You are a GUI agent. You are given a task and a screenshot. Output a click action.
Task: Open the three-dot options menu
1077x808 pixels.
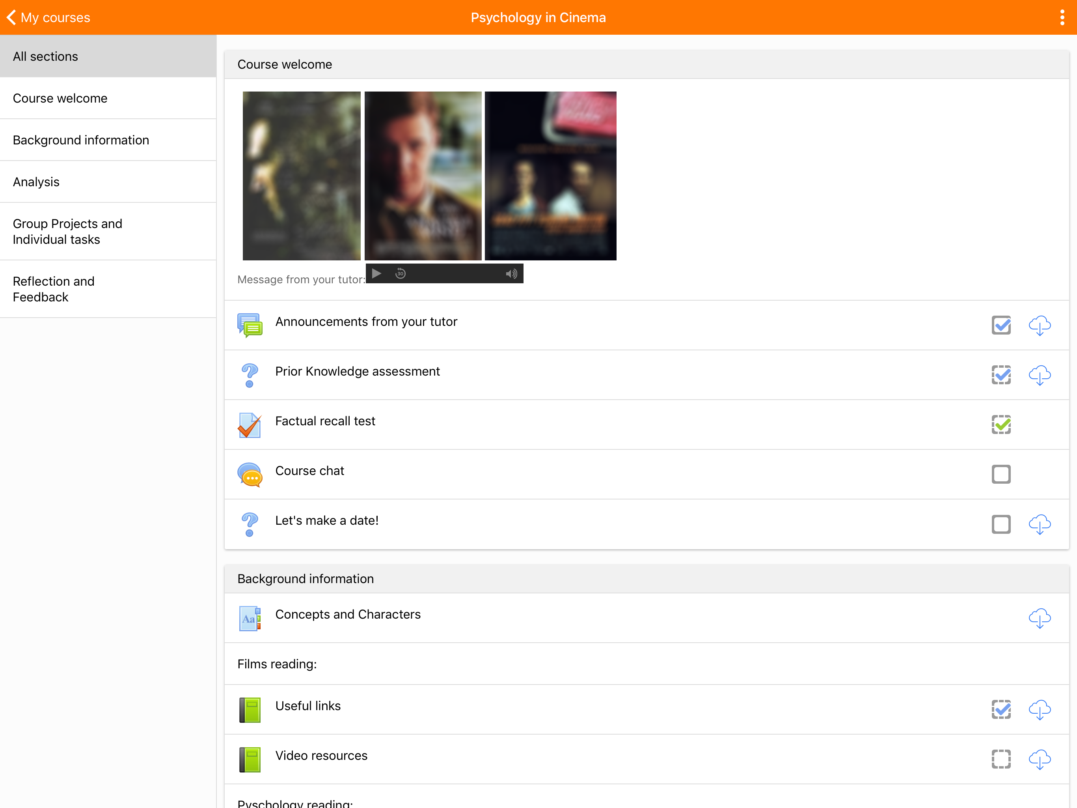tap(1062, 17)
